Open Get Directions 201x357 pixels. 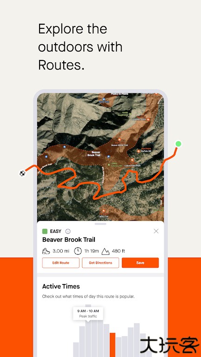(x=100, y=263)
